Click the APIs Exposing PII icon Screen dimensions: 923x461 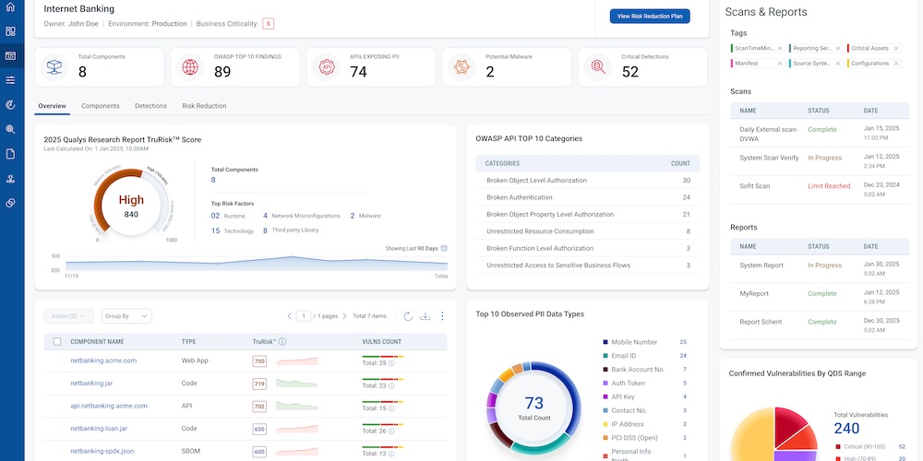pyautogui.click(x=326, y=67)
